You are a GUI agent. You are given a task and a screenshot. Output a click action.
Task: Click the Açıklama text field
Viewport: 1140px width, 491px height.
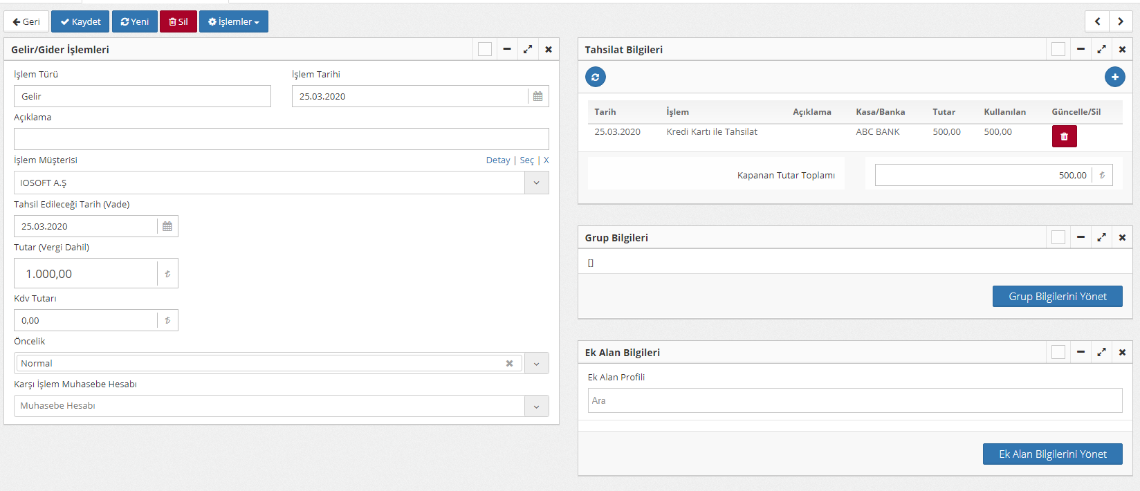pos(281,139)
